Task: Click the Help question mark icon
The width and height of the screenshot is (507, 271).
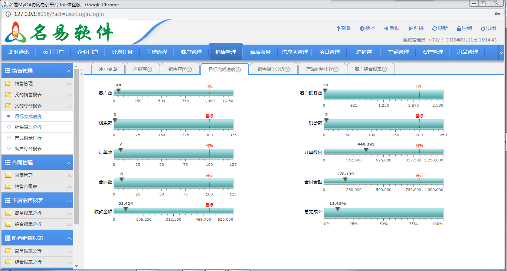Action: 338,29
